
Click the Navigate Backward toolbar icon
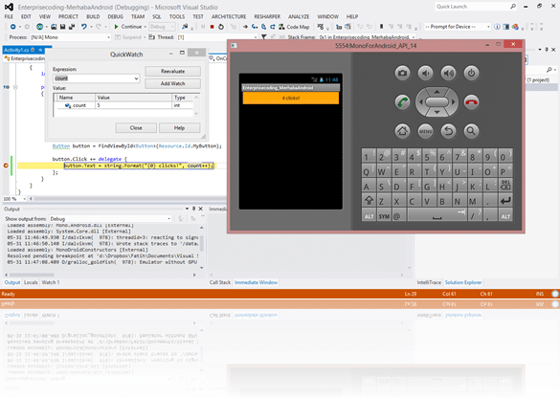(12, 27)
